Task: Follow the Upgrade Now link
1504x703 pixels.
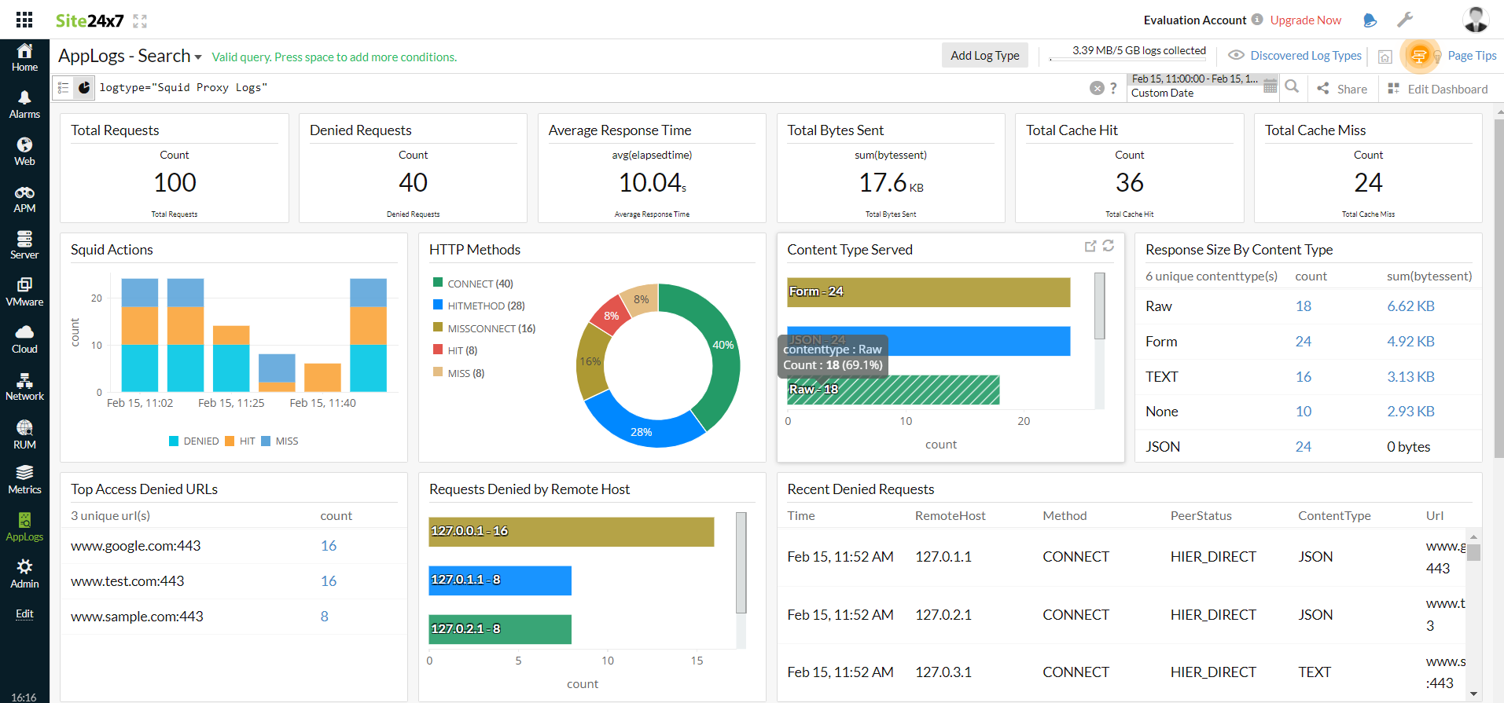Action: click(1305, 20)
